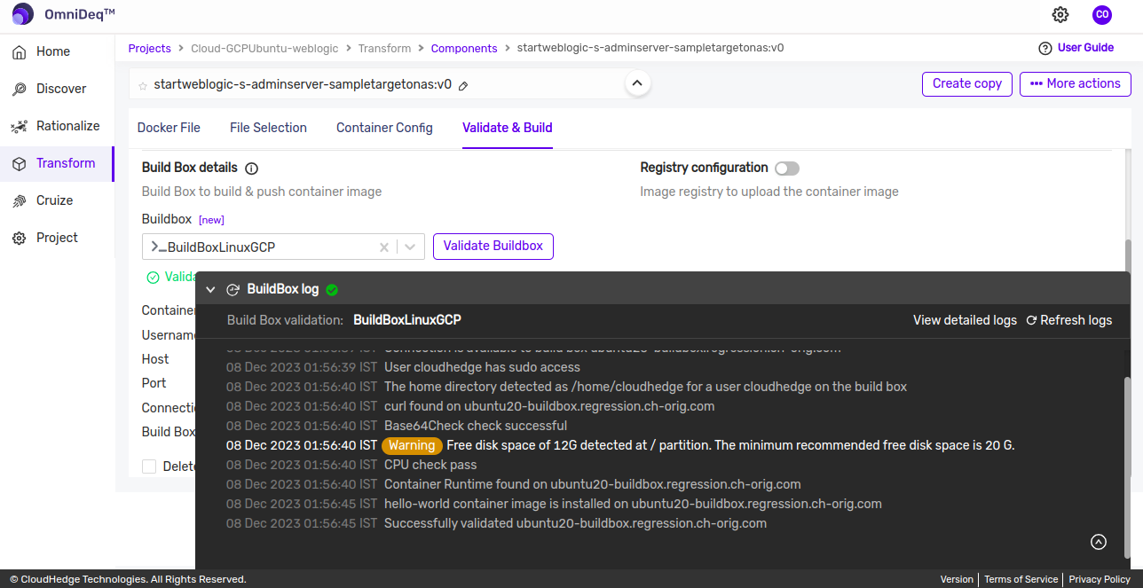Click View detailed logs
This screenshot has width=1143, height=588.
point(965,320)
